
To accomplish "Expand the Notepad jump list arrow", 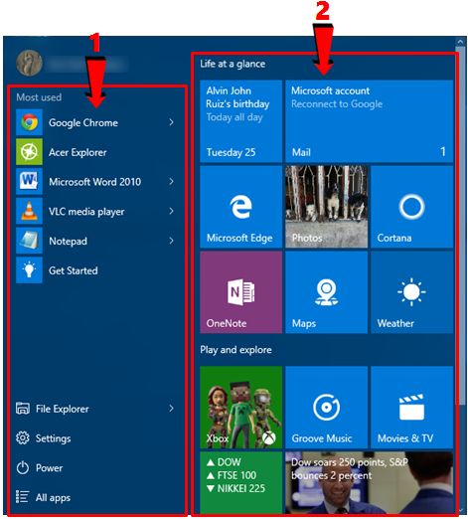I will 171,241.
